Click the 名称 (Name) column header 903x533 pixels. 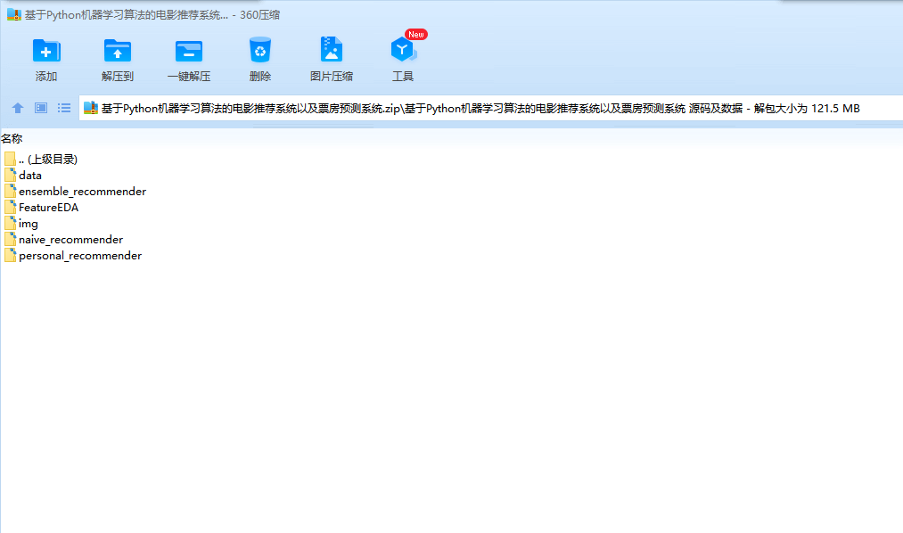click(x=12, y=139)
